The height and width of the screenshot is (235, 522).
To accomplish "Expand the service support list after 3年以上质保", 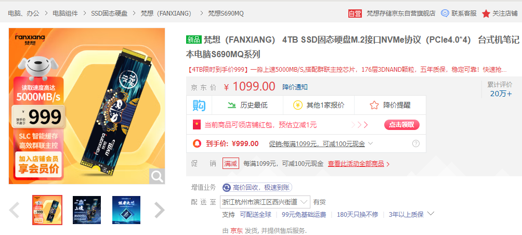I will tap(430, 213).
